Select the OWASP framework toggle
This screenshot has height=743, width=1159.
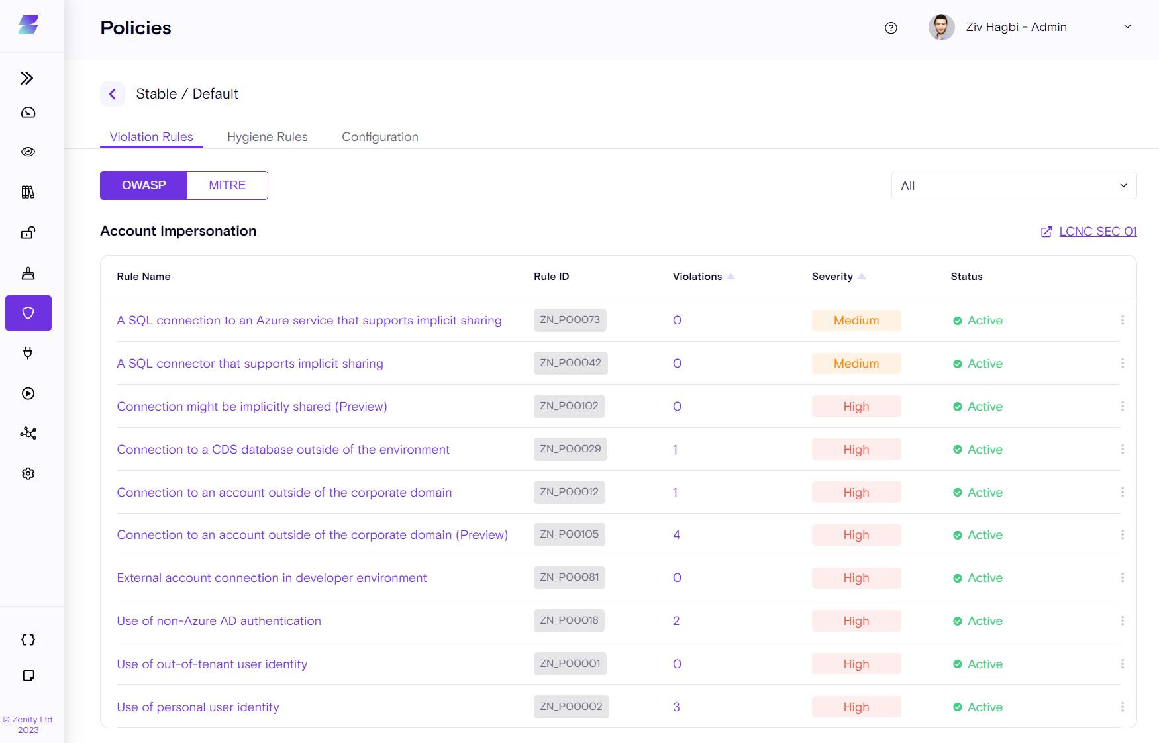tap(144, 185)
